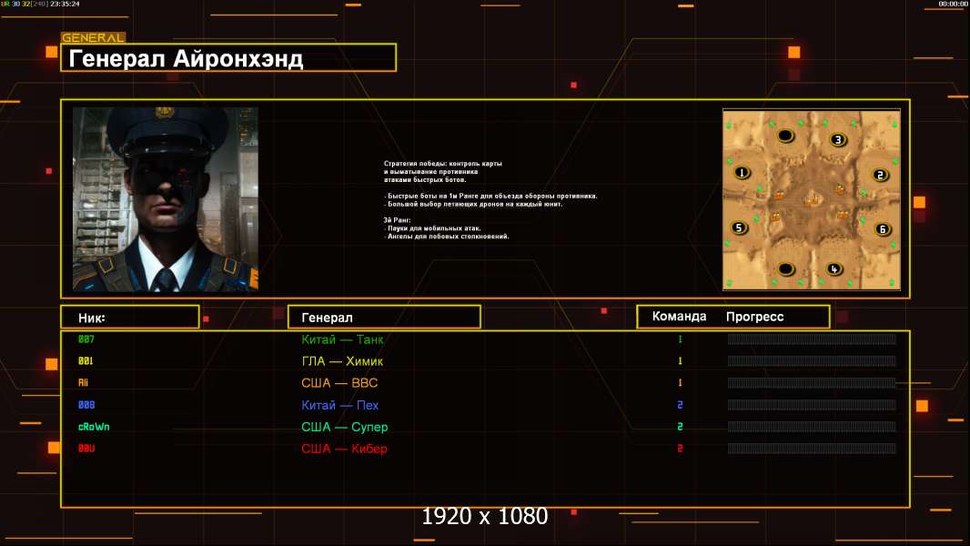The width and height of the screenshot is (970, 546).
Task: Select start position 1 on the minimap
Action: point(742,173)
